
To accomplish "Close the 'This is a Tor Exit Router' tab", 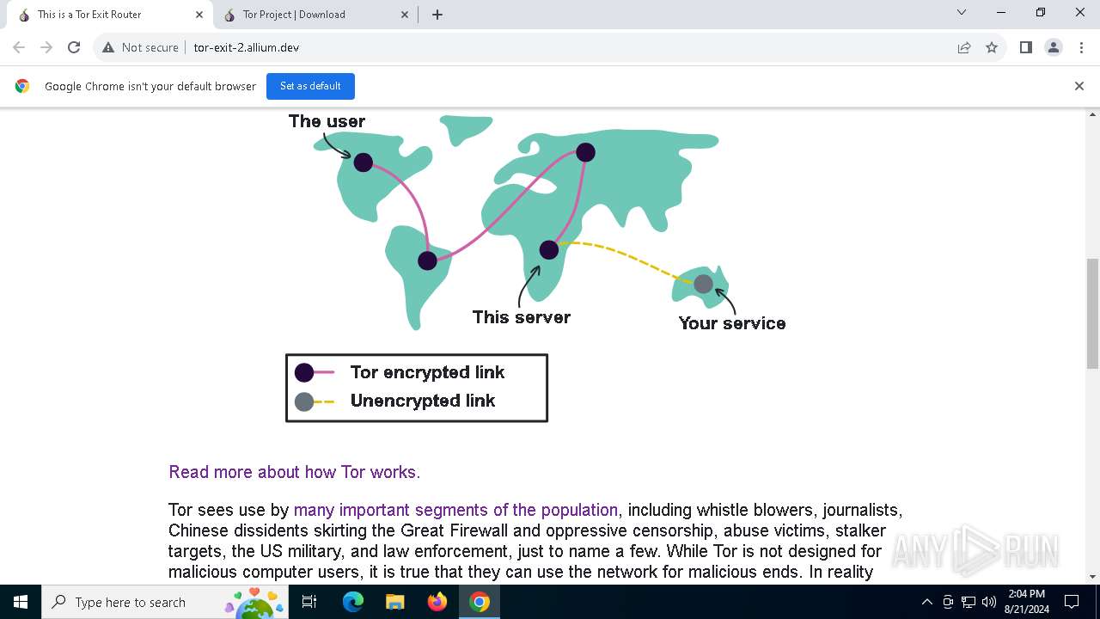I will (x=199, y=15).
